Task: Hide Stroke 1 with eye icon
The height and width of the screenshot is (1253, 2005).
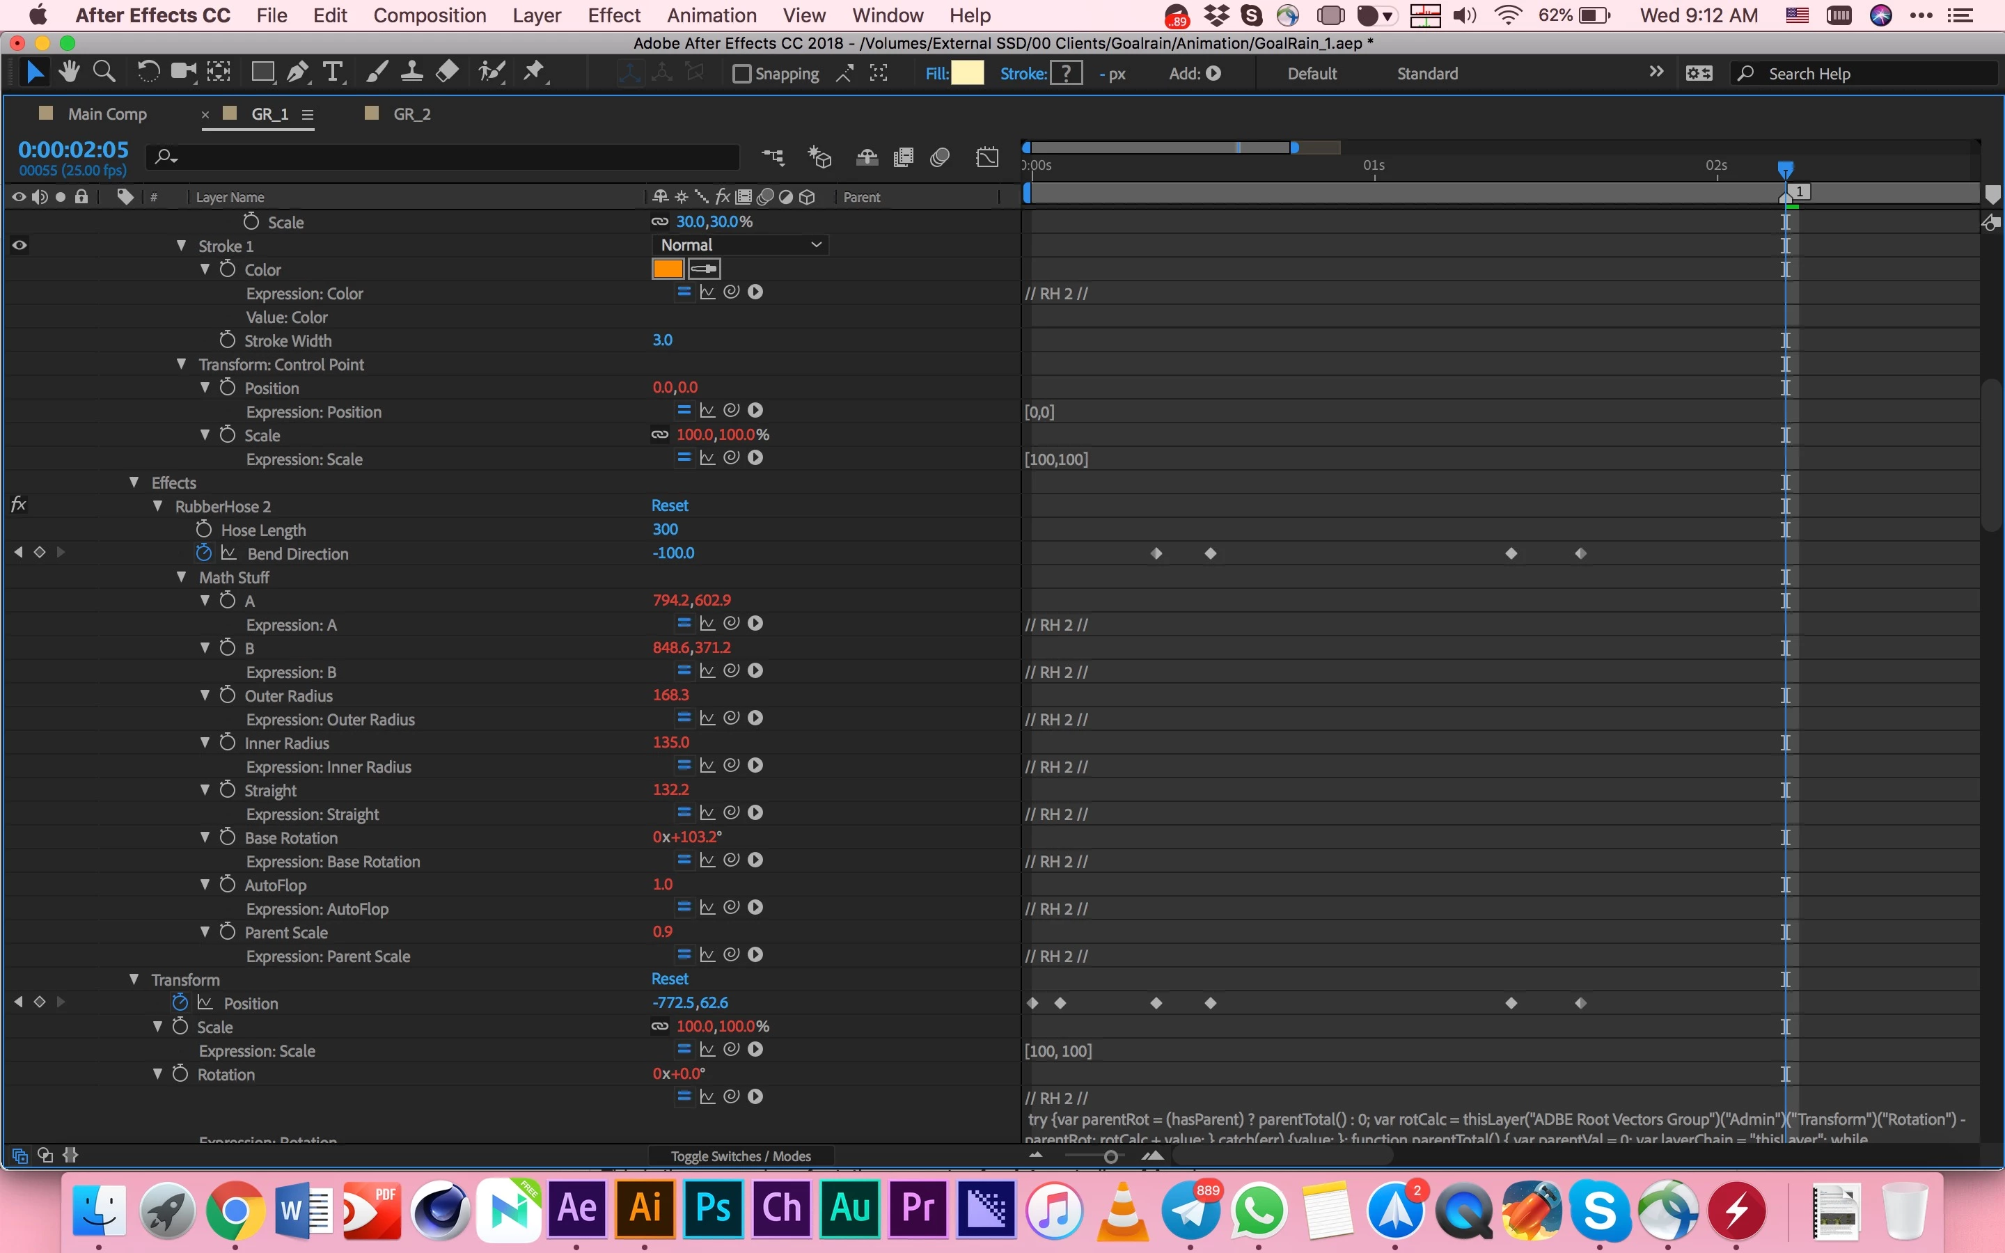Action: (x=19, y=245)
